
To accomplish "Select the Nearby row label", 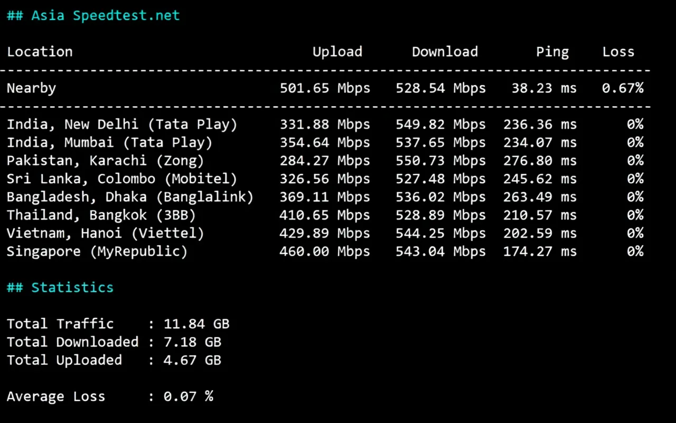I will click(31, 88).
